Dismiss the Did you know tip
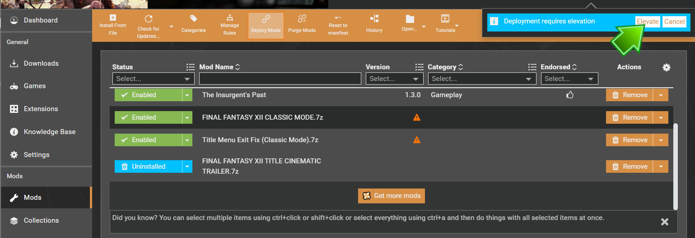The width and height of the screenshot is (695, 238). click(x=665, y=221)
